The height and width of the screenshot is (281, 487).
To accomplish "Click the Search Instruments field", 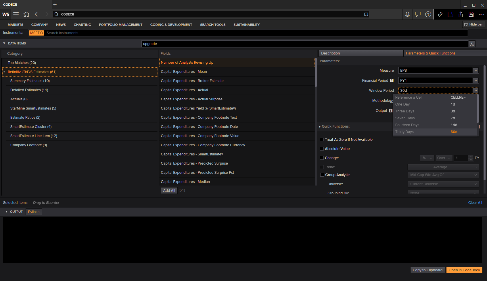I will (x=256, y=33).
